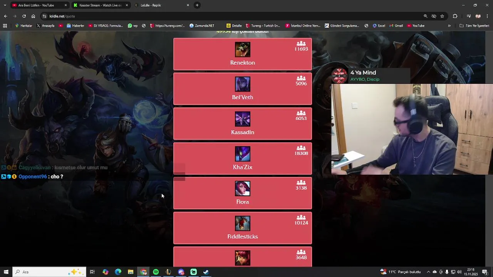This screenshot has height=277, width=493.
Task: Open the Anasayfa bookmark
Action: (x=46, y=26)
